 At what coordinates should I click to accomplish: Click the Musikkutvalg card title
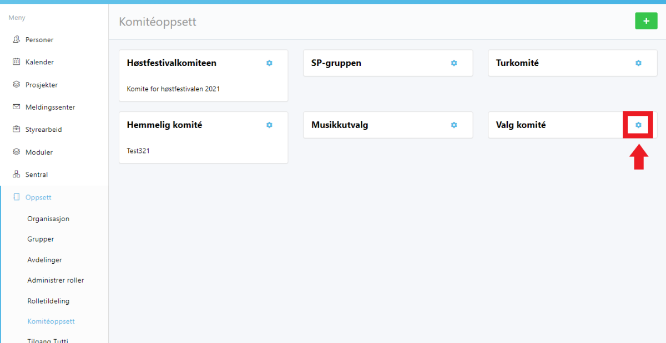[340, 125]
